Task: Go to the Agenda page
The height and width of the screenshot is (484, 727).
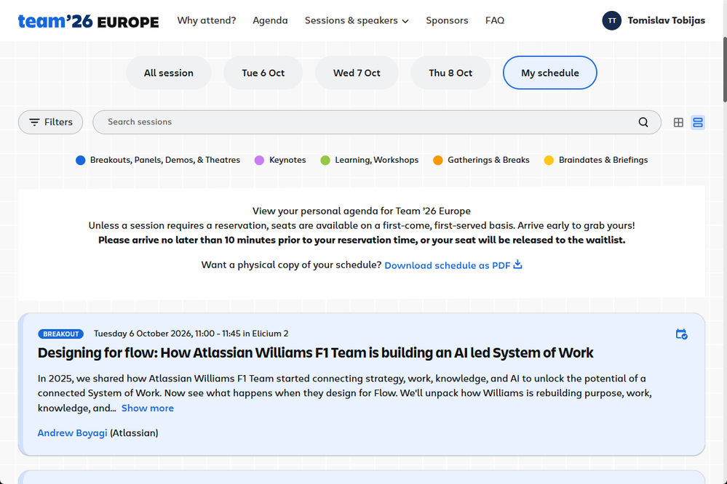Action: pos(270,20)
